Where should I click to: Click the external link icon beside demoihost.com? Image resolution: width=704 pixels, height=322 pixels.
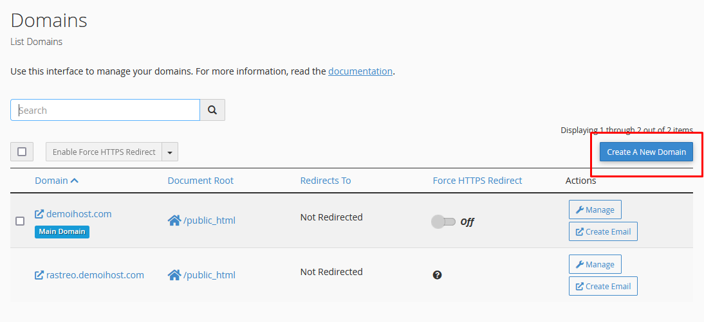39,214
